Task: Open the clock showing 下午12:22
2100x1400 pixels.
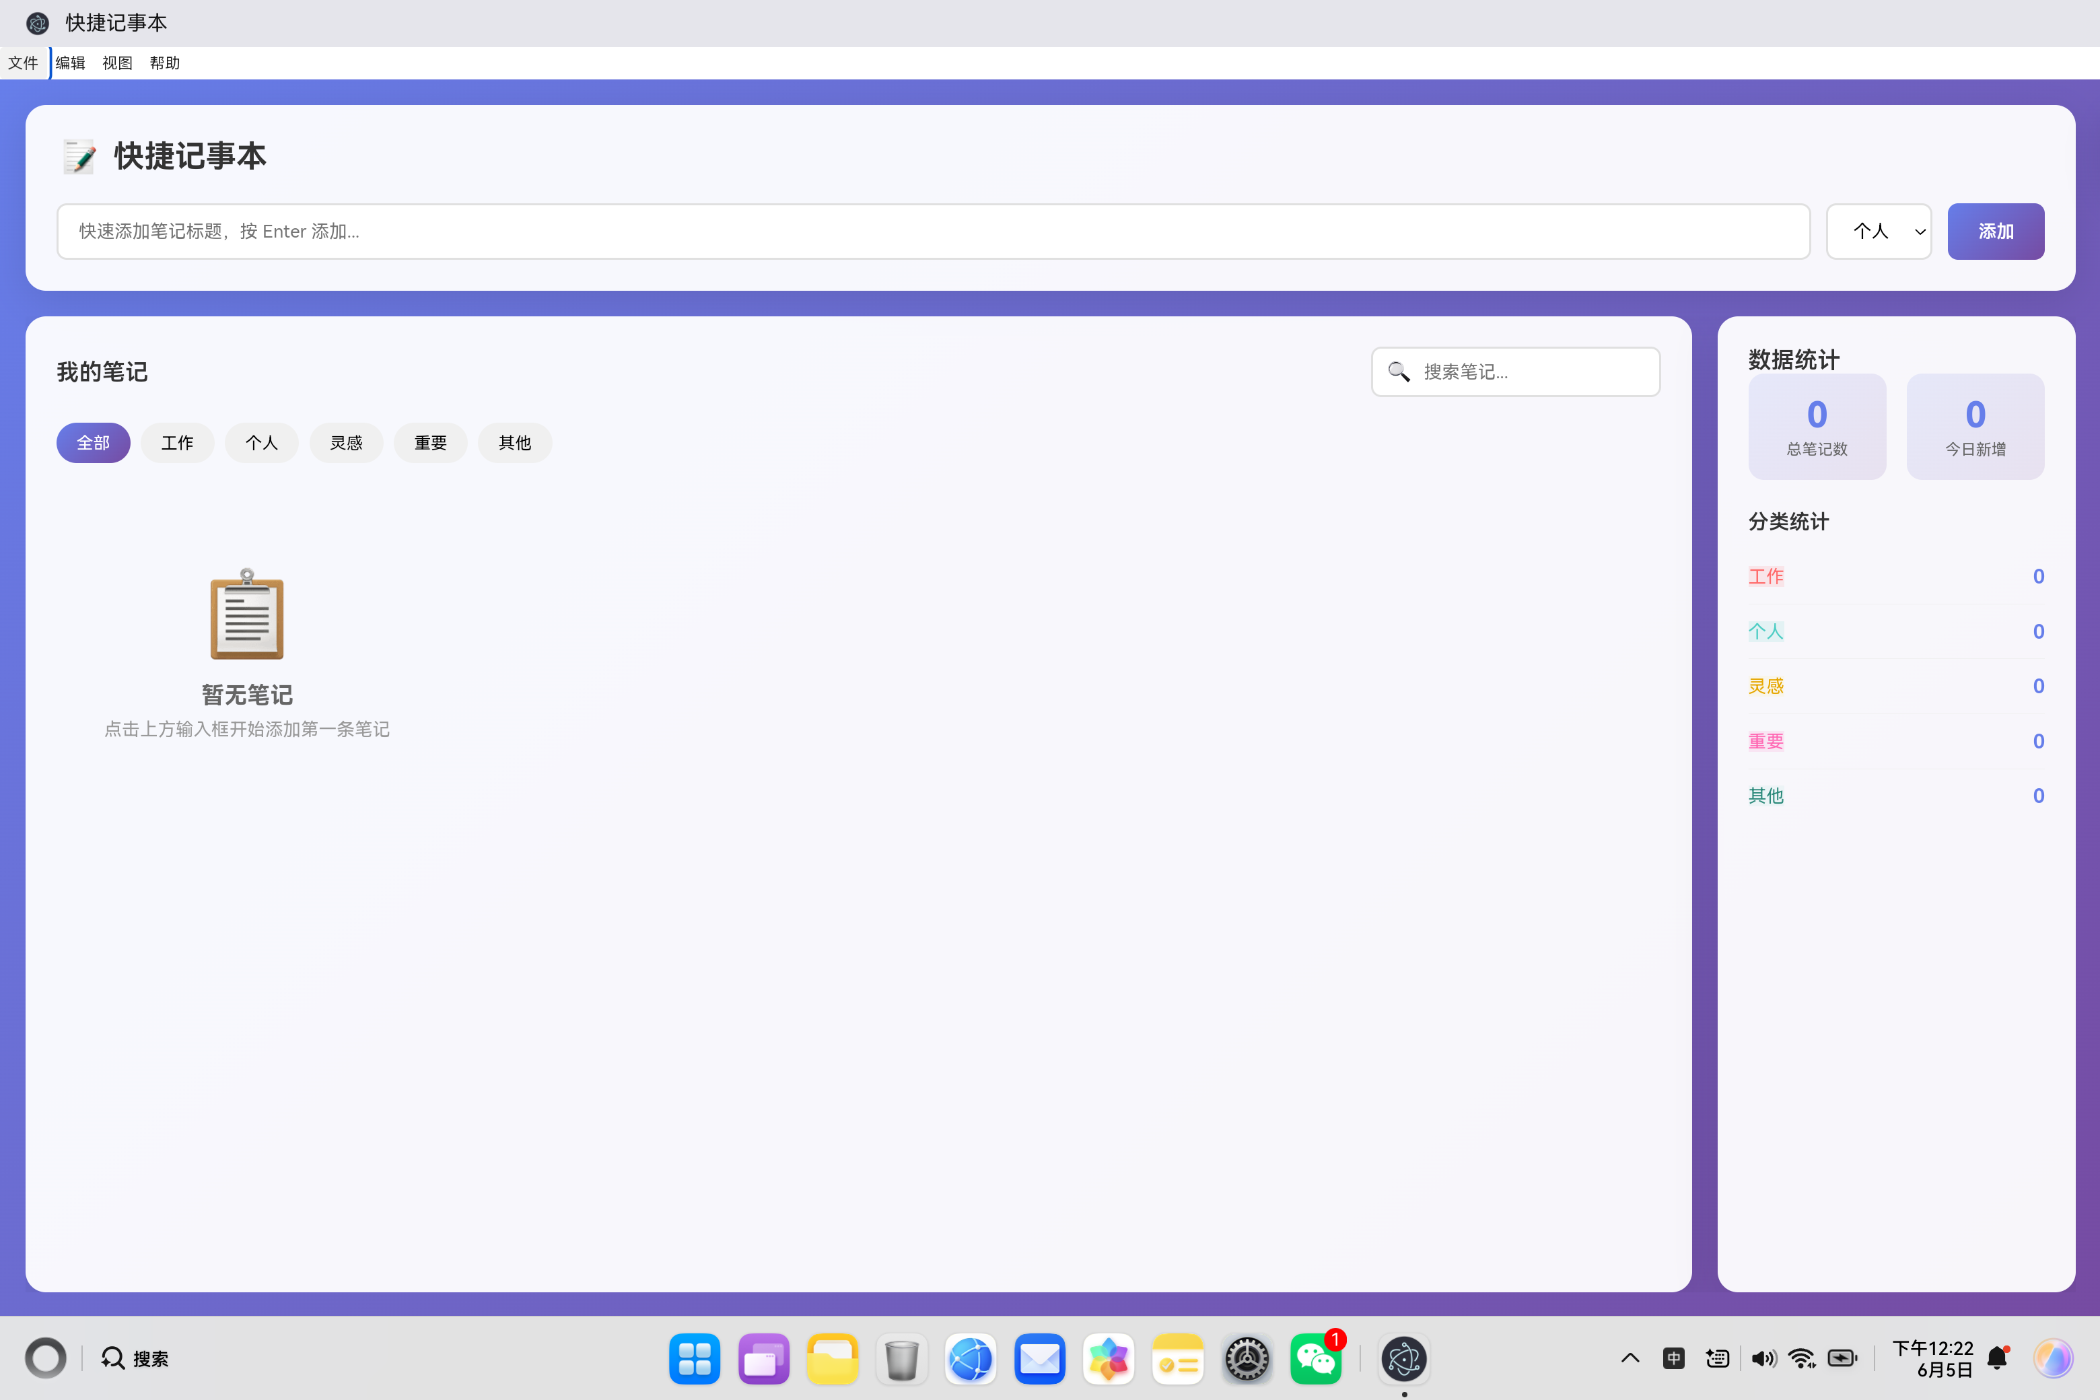Action: point(1932,1358)
